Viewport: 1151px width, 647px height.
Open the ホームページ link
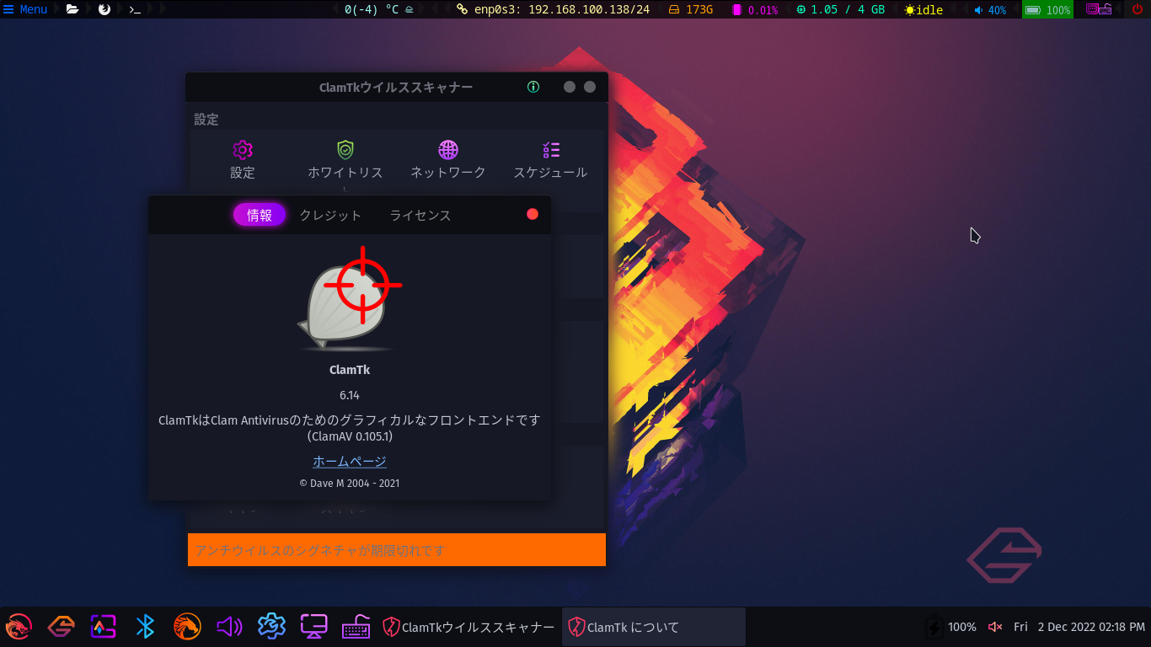coord(350,461)
